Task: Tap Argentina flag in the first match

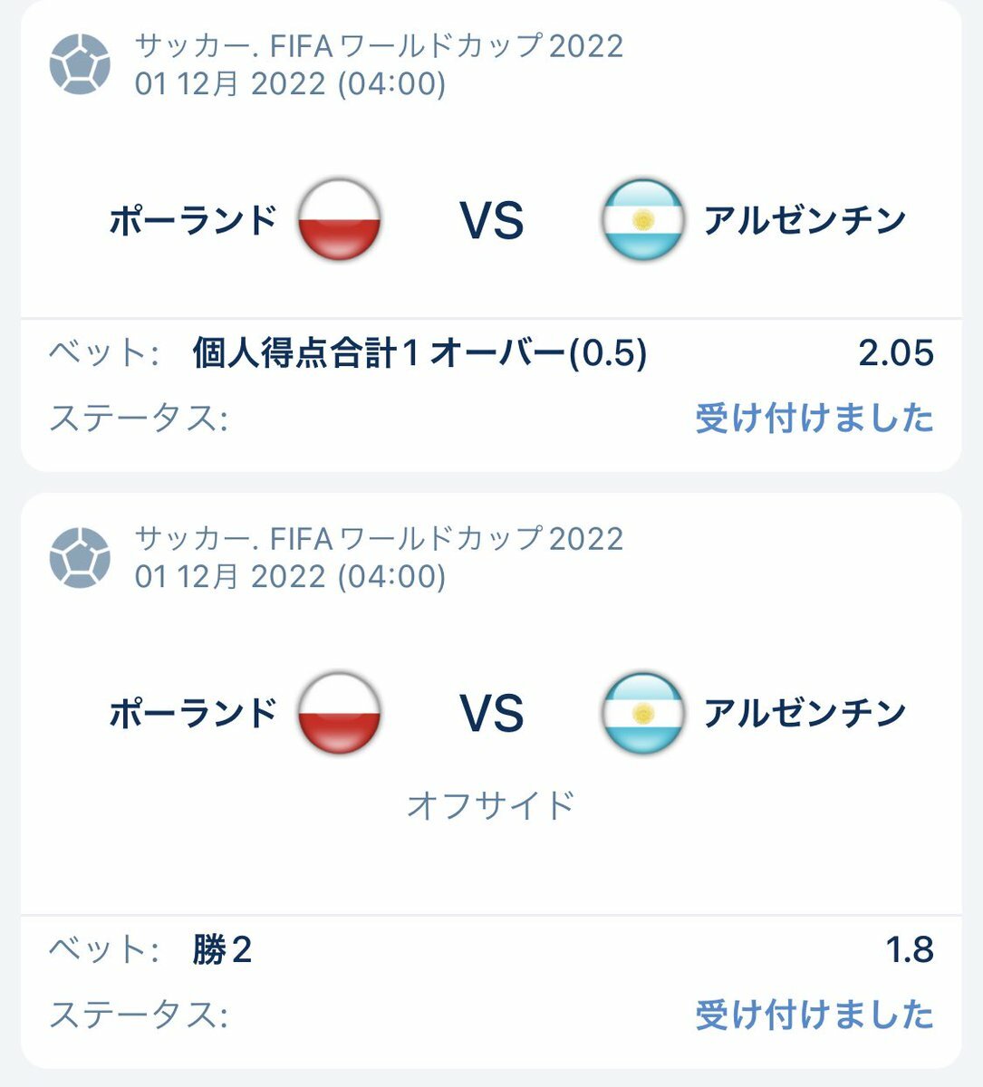Action: (642, 220)
